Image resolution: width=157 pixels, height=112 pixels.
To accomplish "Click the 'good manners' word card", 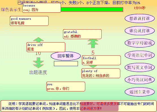I will [29, 21].
